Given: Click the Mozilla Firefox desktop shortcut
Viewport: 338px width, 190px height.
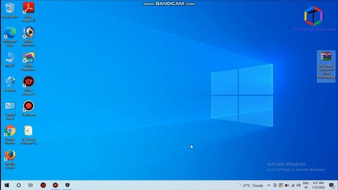Looking at the screenshot, I should pyautogui.click(x=10, y=159).
